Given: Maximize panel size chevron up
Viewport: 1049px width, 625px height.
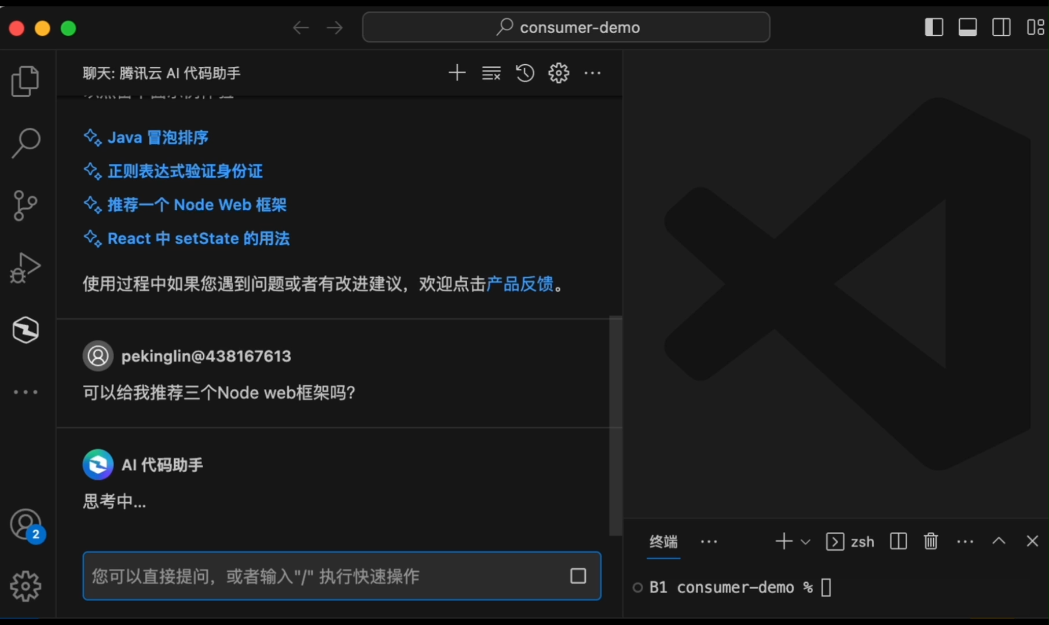Looking at the screenshot, I should click(999, 541).
